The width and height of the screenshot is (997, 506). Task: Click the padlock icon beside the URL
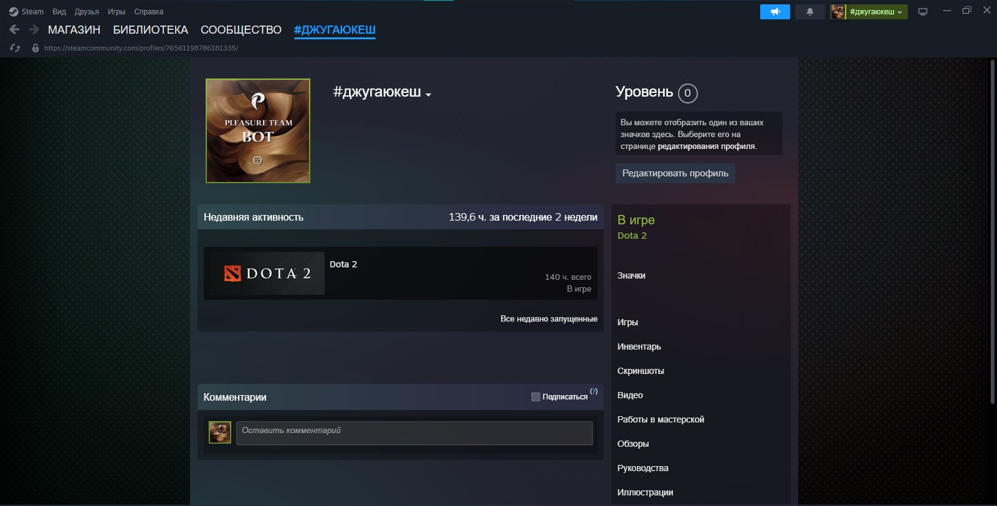[36, 48]
